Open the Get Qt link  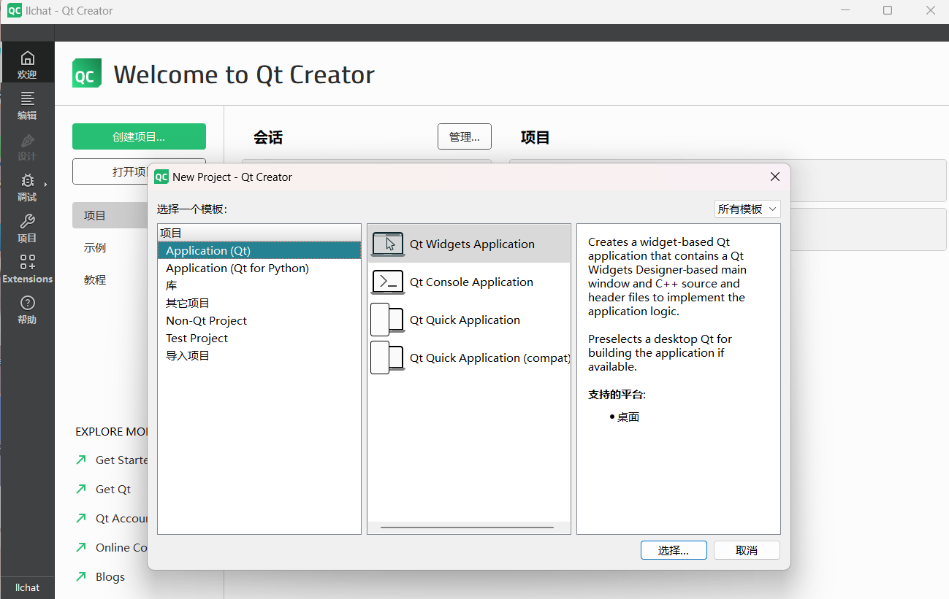[113, 489]
